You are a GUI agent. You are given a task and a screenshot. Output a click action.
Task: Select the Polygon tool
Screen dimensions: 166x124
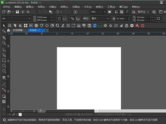click(x=4, y=71)
